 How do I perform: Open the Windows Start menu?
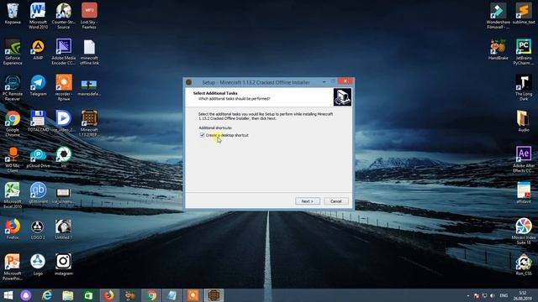click(x=8, y=295)
